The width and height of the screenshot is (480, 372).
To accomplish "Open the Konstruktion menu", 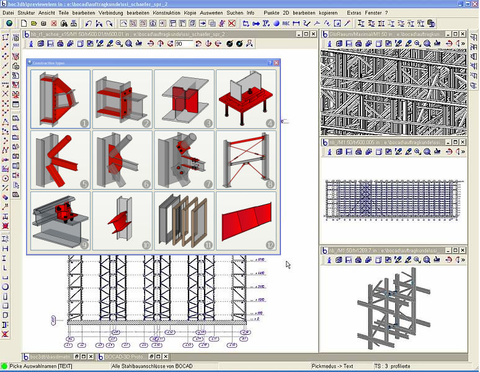I will (167, 12).
